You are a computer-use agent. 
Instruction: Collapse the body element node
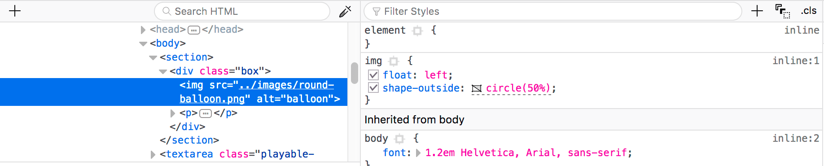[143, 44]
